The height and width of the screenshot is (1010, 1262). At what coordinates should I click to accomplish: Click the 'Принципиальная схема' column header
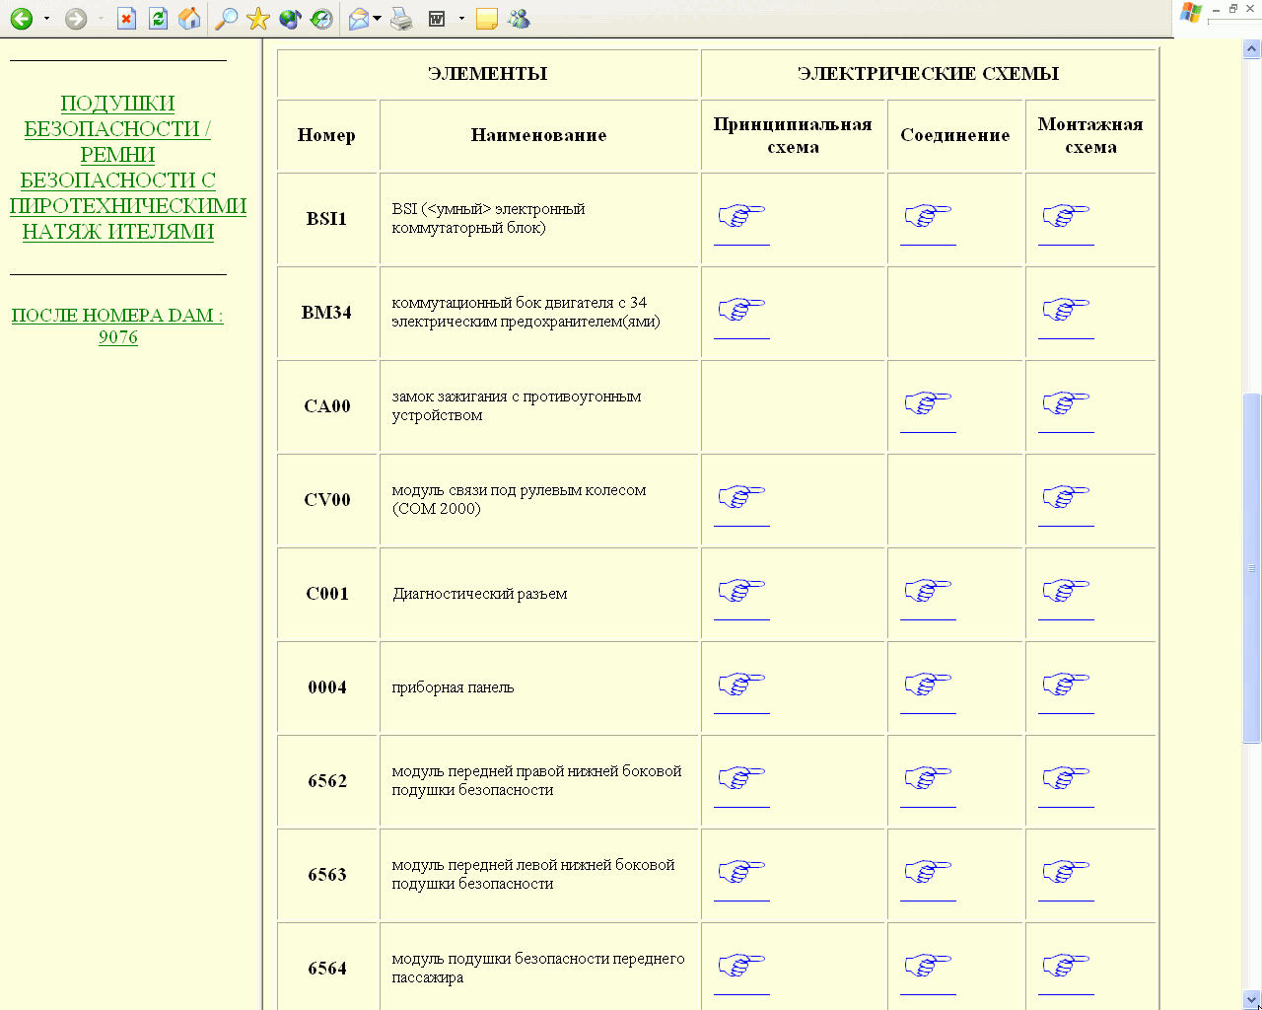793,135
